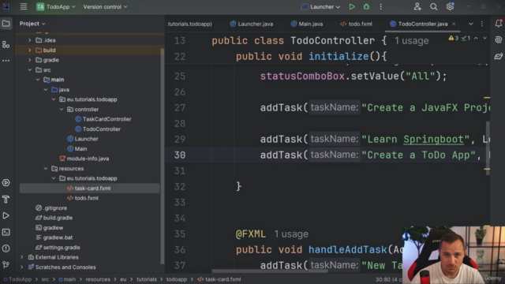Click the project tree vertical scrollbar
505x284 pixels.
tap(163, 156)
